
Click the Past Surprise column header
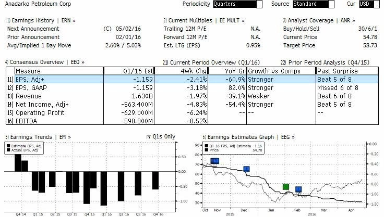(347, 71)
